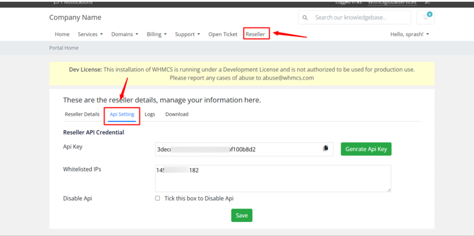Copy the Api Key to clipboard
The height and width of the screenshot is (236, 474).
(x=325, y=149)
